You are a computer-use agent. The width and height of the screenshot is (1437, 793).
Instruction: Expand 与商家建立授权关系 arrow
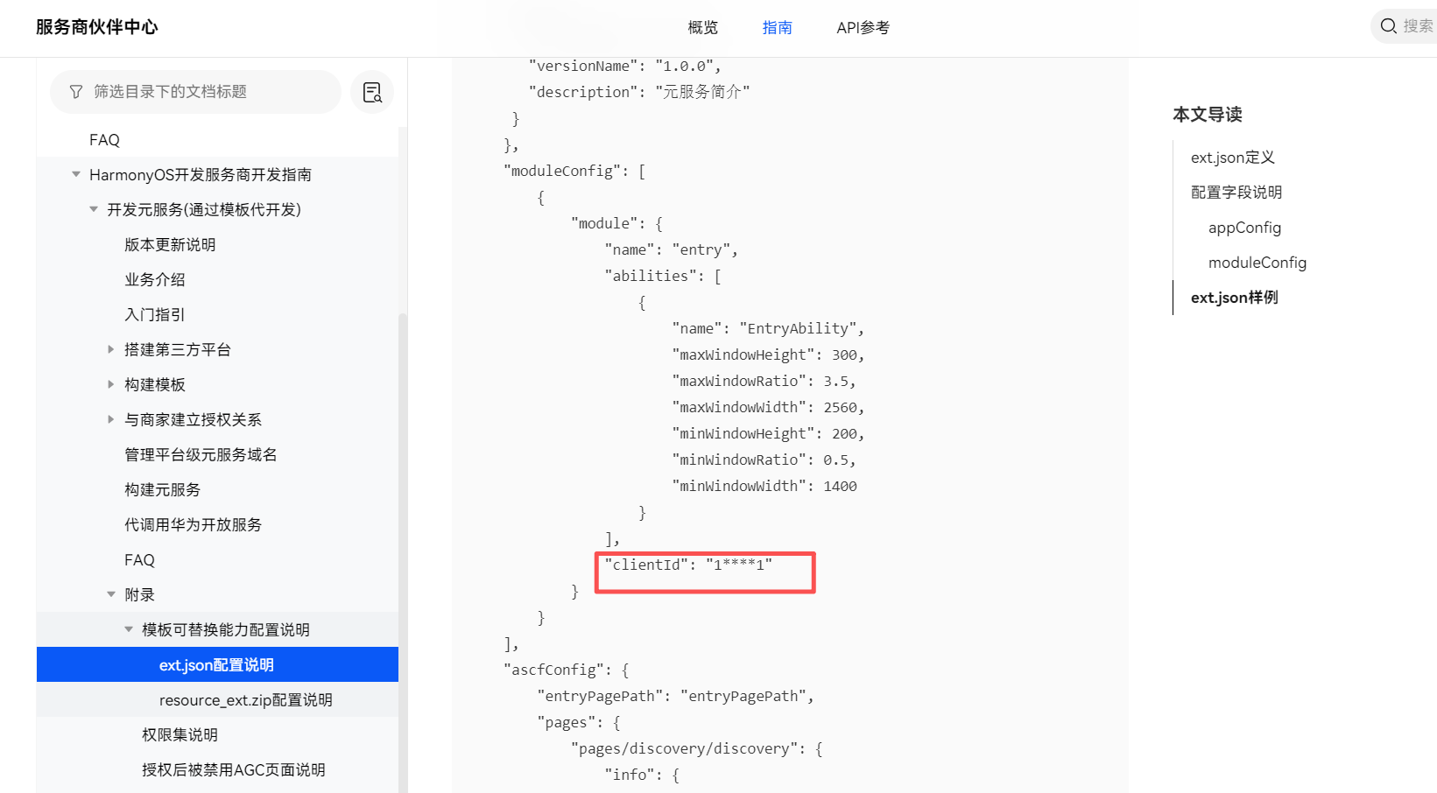coord(111,419)
